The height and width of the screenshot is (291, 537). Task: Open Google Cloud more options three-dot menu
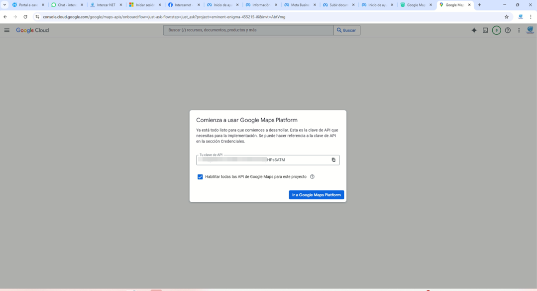pos(519,30)
